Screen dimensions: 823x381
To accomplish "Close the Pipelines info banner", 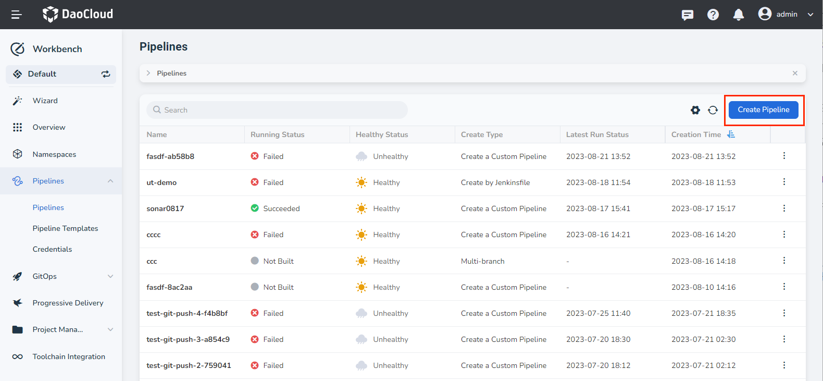I will pyautogui.click(x=795, y=73).
